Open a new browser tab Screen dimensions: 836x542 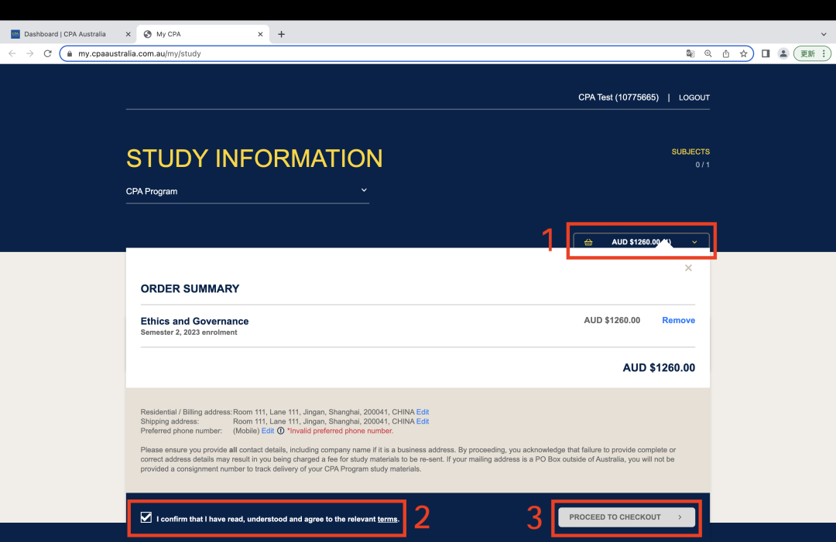pos(281,34)
